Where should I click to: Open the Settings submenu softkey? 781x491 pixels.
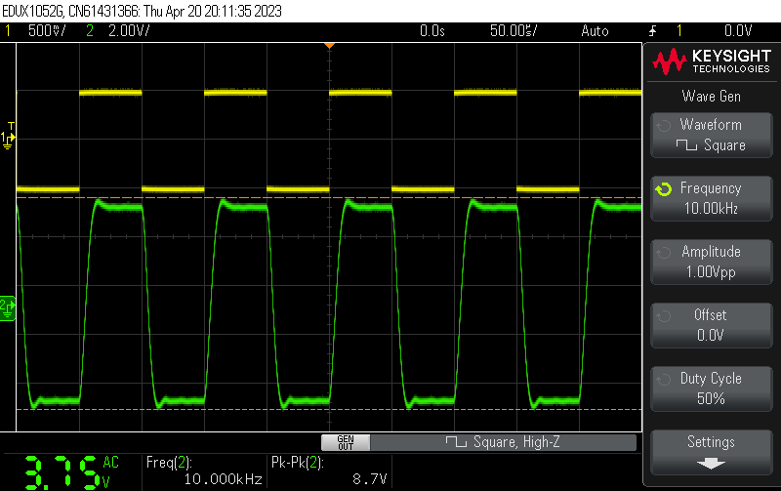pos(712,452)
